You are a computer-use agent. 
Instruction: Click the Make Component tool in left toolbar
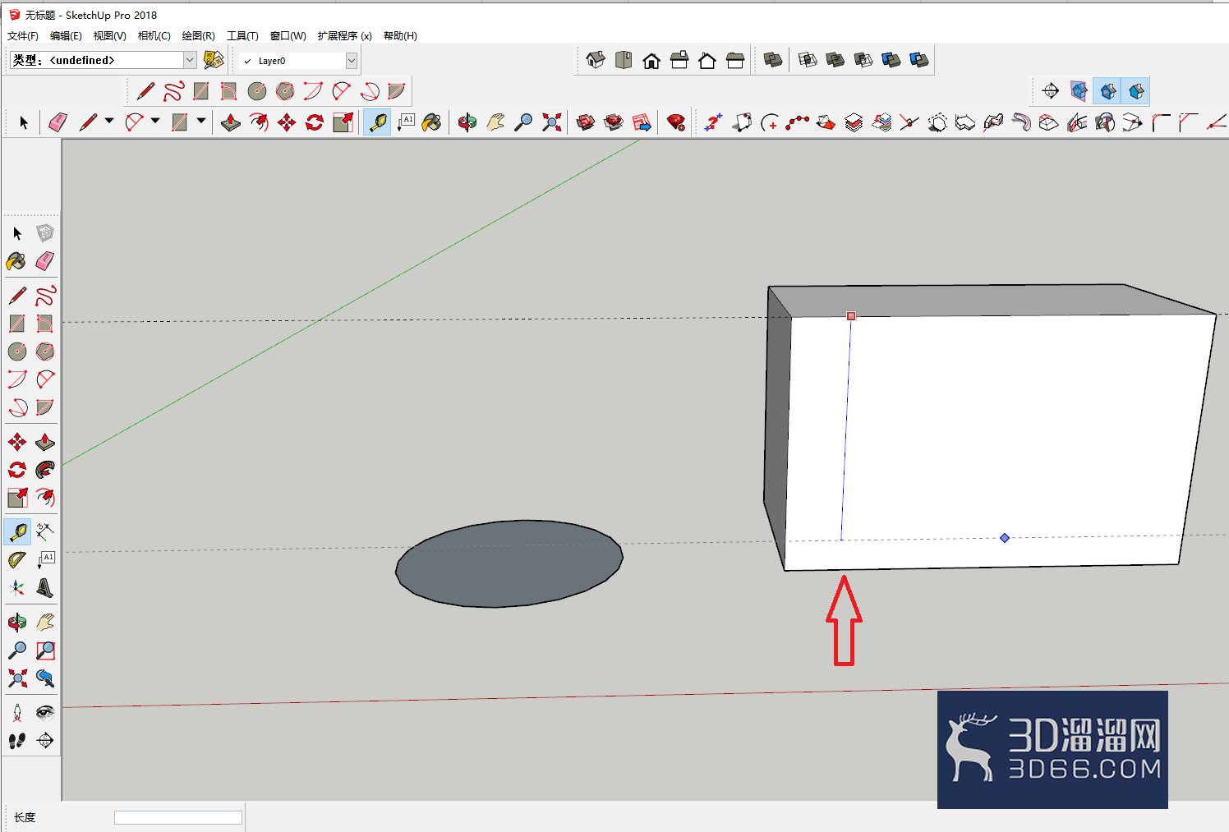[45, 233]
